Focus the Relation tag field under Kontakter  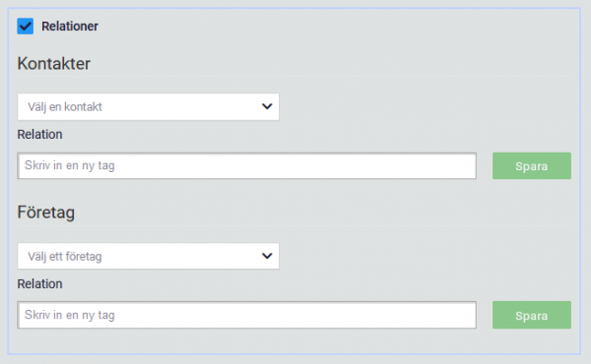tap(247, 165)
